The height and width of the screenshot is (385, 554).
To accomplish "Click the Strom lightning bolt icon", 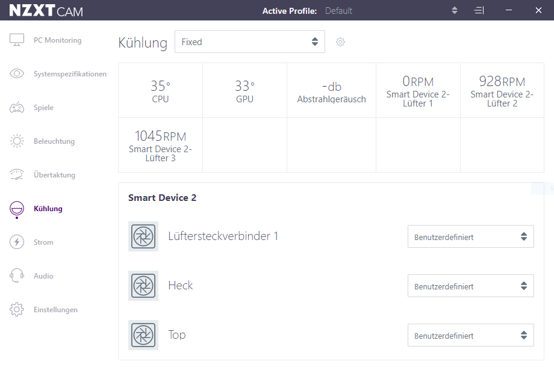I will pyautogui.click(x=17, y=242).
